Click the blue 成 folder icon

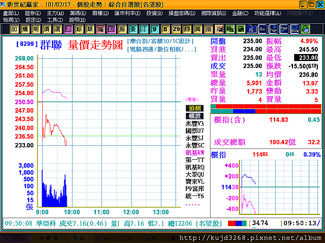[251, 29]
